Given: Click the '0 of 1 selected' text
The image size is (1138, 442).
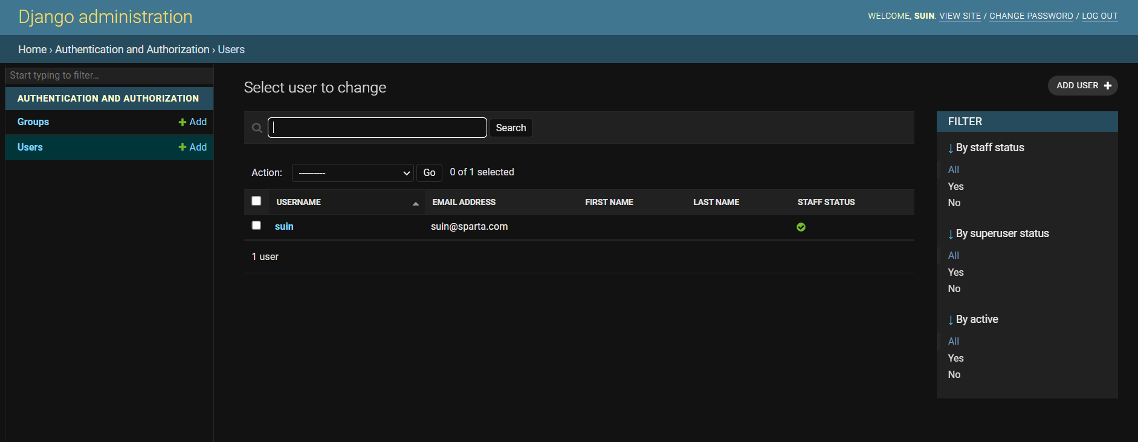Looking at the screenshot, I should pos(482,172).
